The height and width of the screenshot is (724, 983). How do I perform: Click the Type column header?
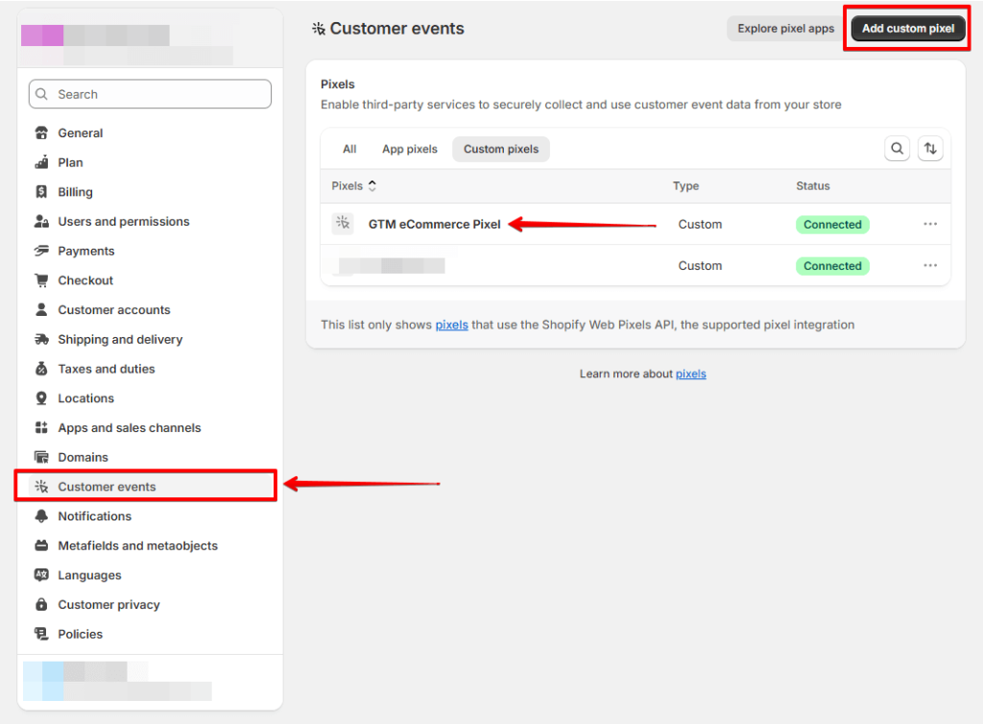click(685, 185)
